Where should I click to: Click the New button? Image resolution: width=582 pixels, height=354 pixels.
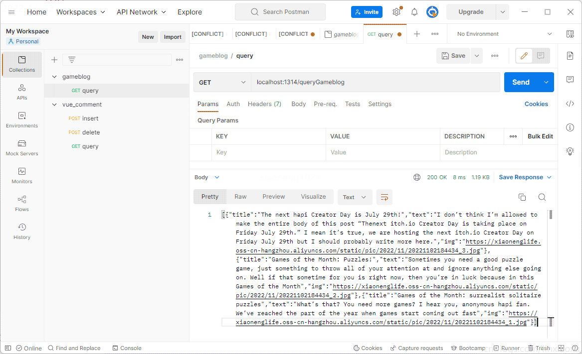tap(148, 37)
